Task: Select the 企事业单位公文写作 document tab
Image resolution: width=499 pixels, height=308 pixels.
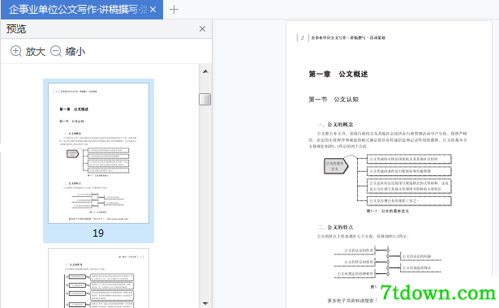Action: [82, 10]
